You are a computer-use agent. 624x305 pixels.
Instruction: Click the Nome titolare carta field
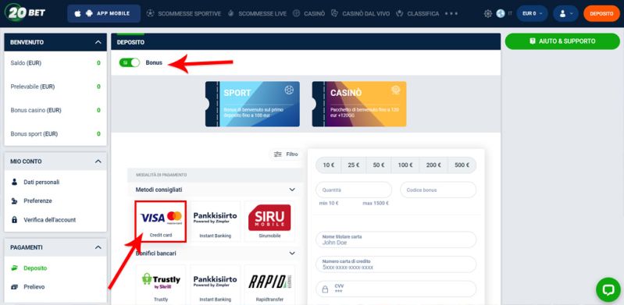tap(396, 239)
